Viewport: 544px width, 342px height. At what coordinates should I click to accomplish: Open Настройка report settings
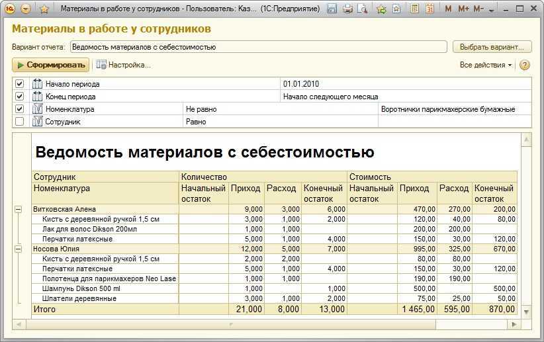coord(124,65)
